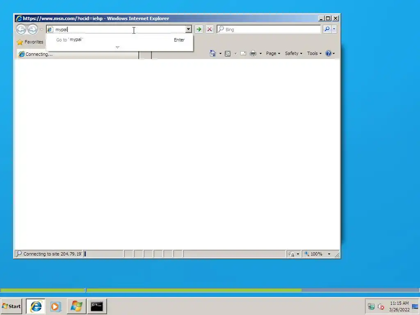Click the Home icon in command bar
This screenshot has width=420, height=315.
[213, 53]
